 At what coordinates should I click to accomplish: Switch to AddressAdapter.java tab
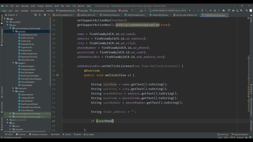(136, 15)
